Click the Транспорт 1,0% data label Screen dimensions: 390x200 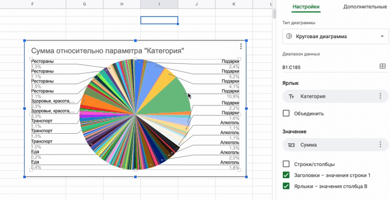(42, 144)
